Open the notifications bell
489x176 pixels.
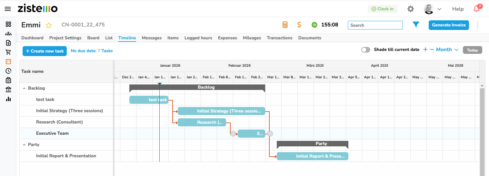476,9
